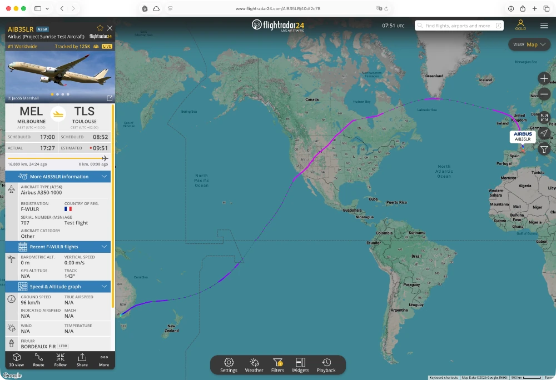
Task: Zoom in on the map
Action: coord(544,78)
